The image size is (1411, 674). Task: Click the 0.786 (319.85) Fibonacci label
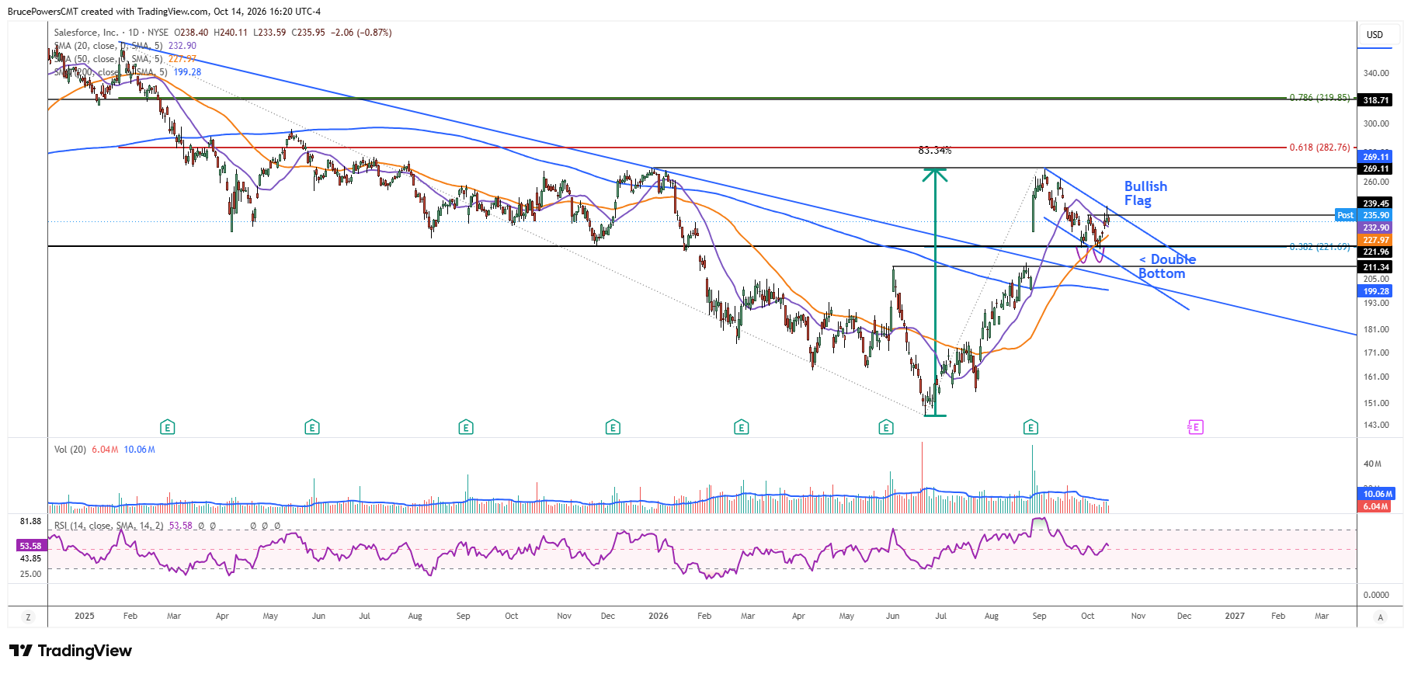tap(1319, 98)
